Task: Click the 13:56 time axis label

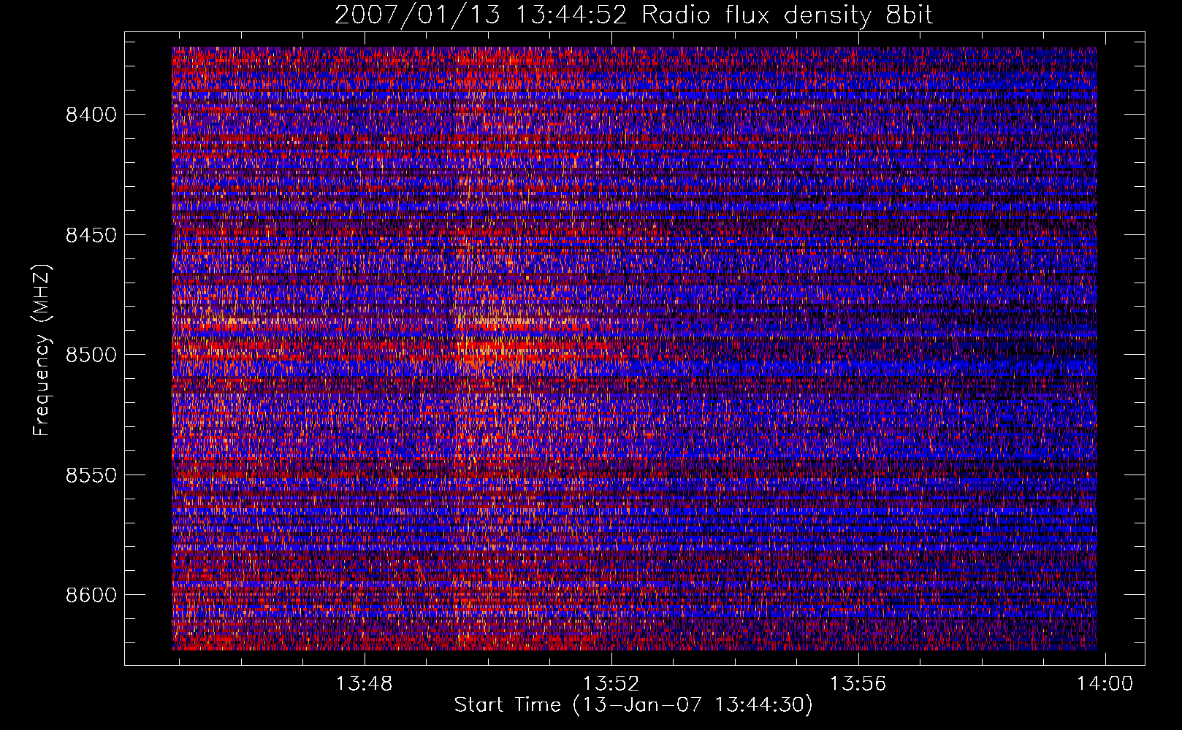Action: (x=858, y=684)
